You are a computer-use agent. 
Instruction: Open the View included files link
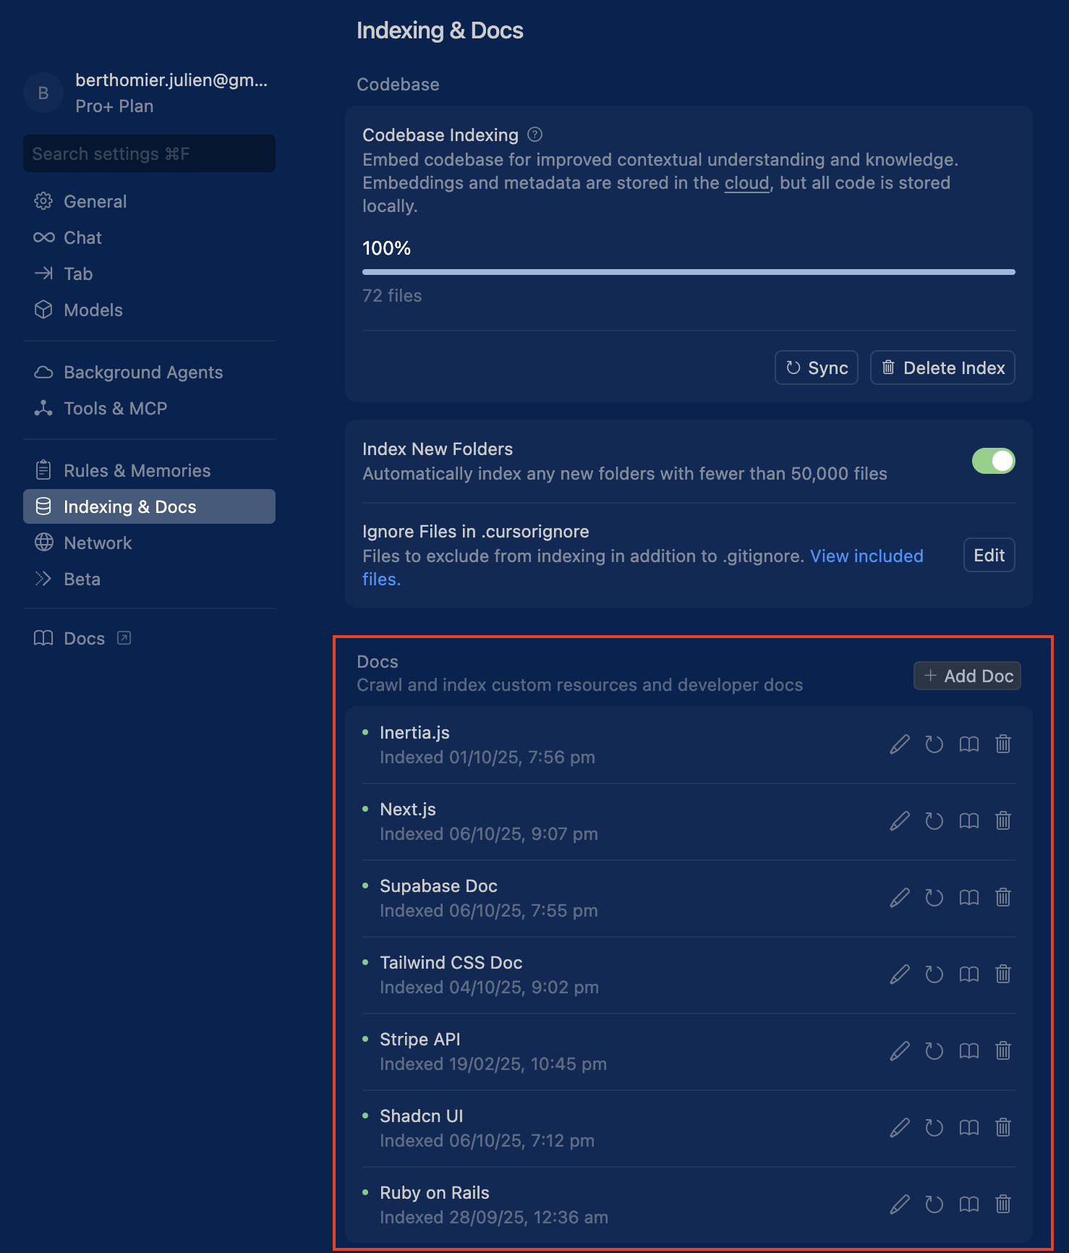click(x=866, y=556)
